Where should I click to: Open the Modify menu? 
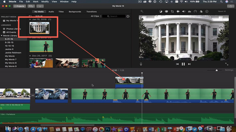click(45, 2)
